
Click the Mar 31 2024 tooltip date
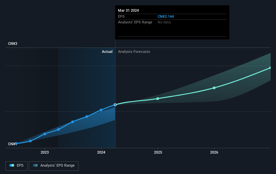[128, 10]
